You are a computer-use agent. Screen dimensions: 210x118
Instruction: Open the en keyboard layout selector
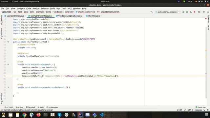190,1
